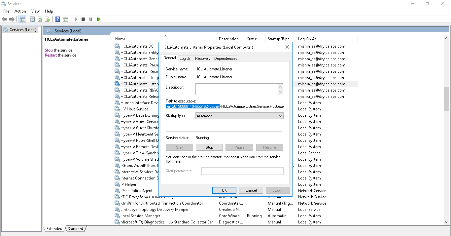The height and width of the screenshot is (236, 451).
Task: Click the Services (Local) header pane icon
Action: click(x=49, y=31)
